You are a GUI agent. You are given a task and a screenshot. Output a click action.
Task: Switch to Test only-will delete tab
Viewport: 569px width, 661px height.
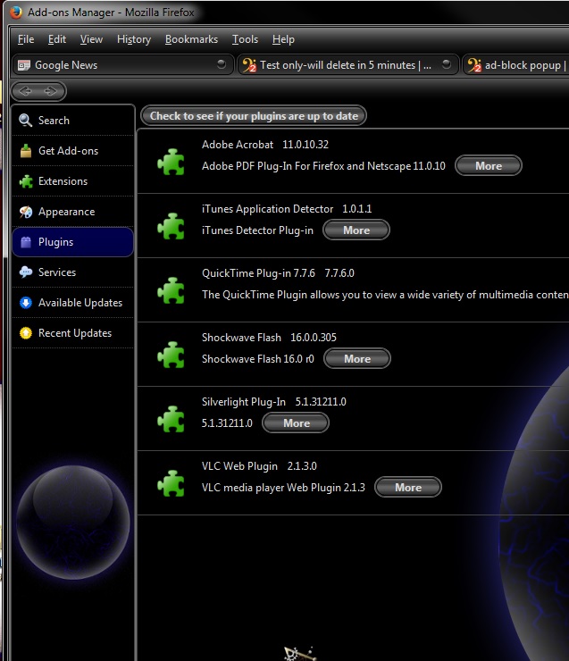[x=348, y=65]
